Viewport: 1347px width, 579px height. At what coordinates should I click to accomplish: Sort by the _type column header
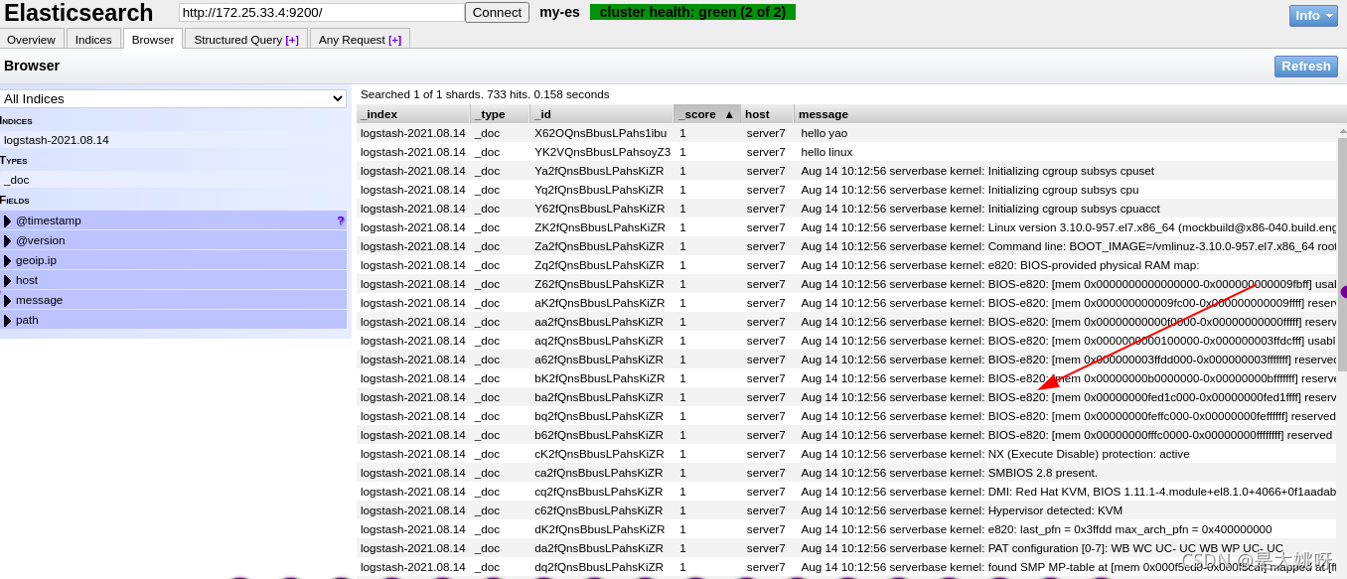pyautogui.click(x=500, y=114)
